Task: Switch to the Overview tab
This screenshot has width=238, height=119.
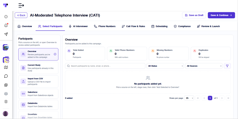Action: tap(25, 26)
